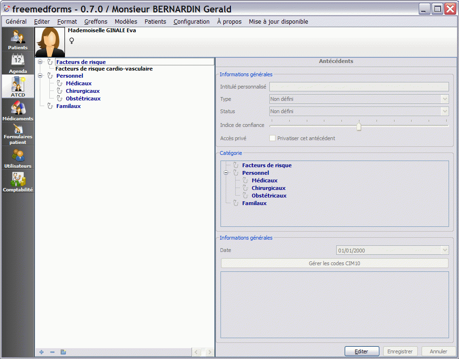Click stethoscope icon beside left Obstétricaux
The height and width of the screenshot is (359, 459).
tap(60, 99)
